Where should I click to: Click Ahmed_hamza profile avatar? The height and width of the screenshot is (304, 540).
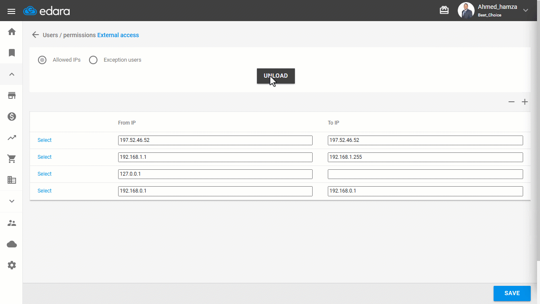click(x=466, y=11)
